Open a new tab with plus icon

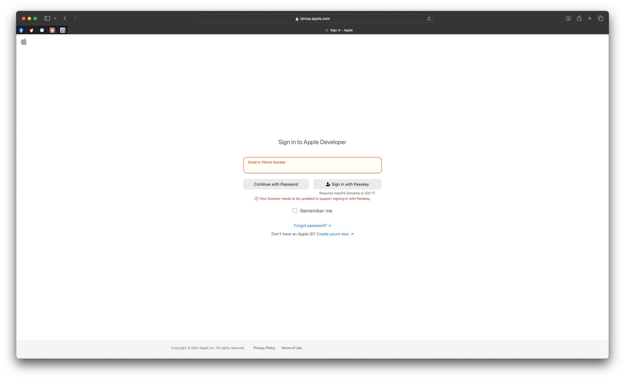point(590,18)
